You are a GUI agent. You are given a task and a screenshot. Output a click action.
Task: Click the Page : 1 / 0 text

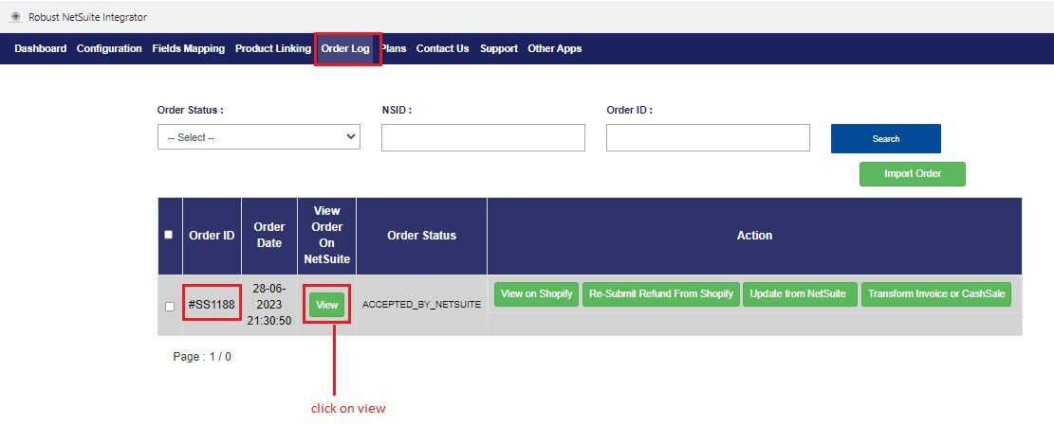tap(202, 357)
